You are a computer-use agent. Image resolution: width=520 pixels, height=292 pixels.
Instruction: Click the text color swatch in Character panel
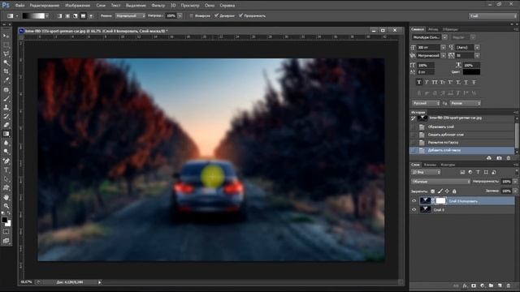(471, 71)
